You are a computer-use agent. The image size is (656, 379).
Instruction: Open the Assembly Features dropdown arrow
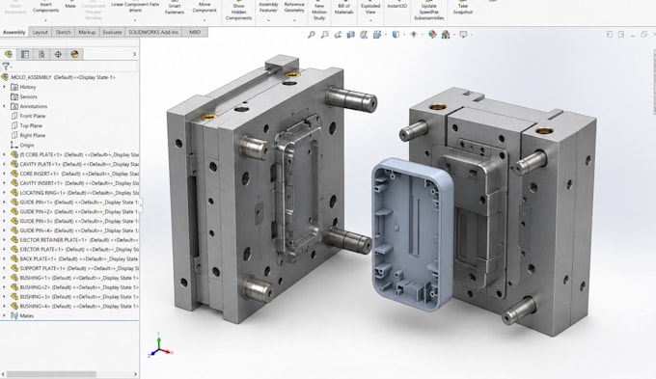pyautogui.click(x=268, y=20)
